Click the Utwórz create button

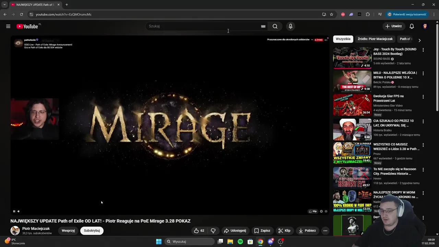point(393,26)
